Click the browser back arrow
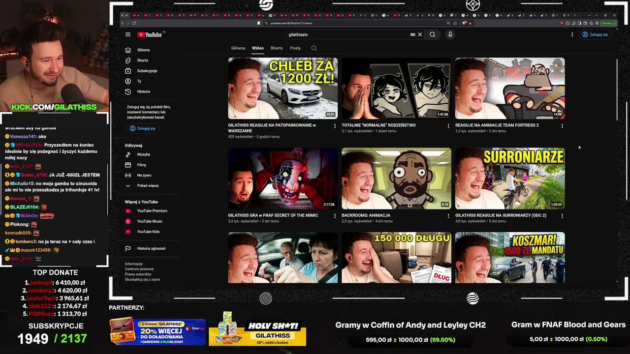This screenshot has height=354, width=630. tap(123, 23)
